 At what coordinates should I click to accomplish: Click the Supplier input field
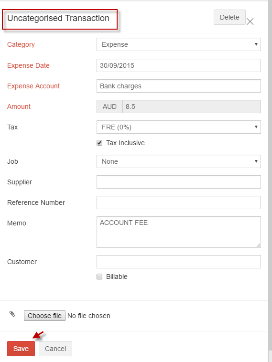(179, 182)
